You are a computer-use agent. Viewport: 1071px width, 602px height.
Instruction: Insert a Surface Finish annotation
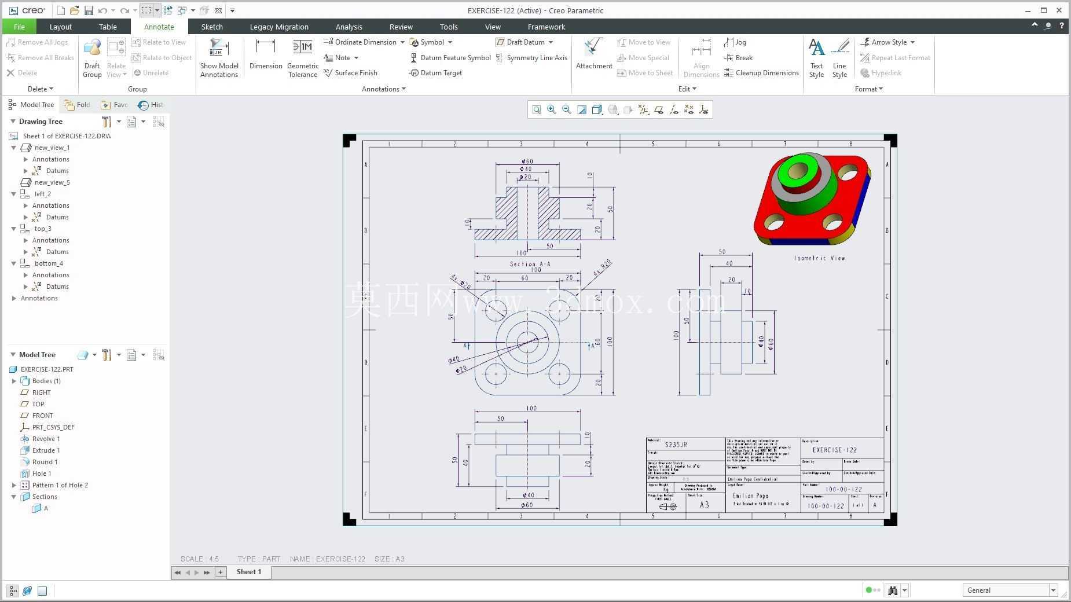tap(350, 73)
